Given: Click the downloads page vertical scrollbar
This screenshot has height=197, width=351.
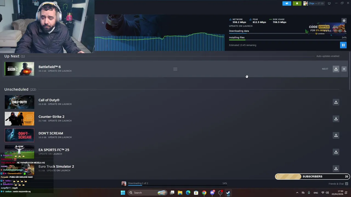Looking at the screenshot, I should coord(350,71).
